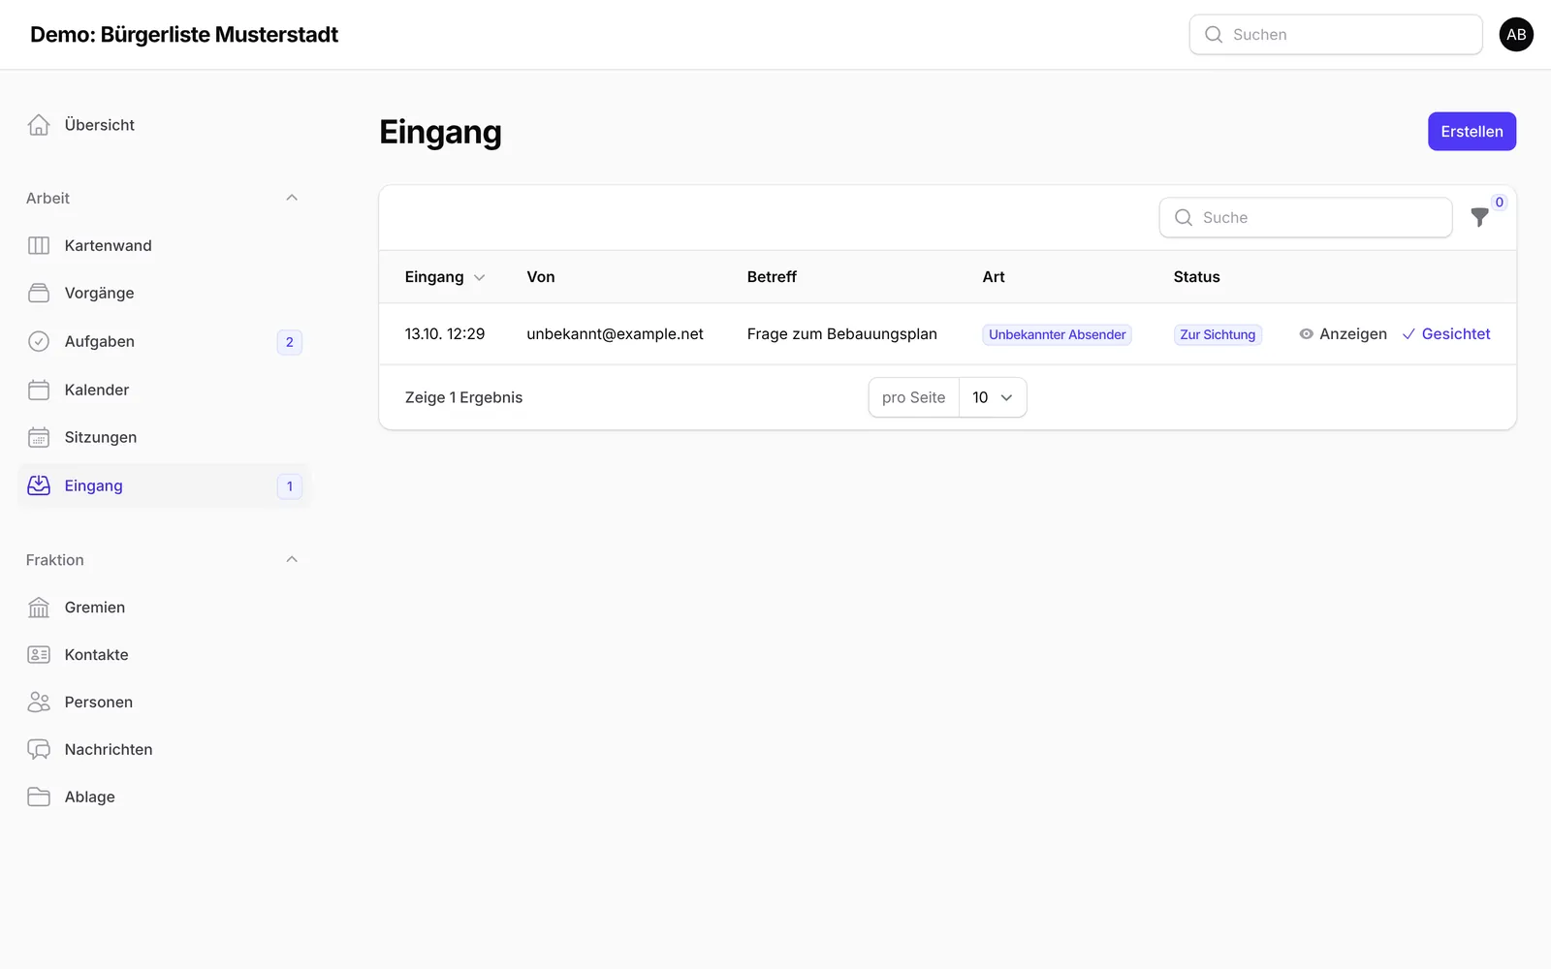Focus the table Suche input field
This screenshot has width=1551, height=969.
pyautogui.click(x=1306, y=217)
